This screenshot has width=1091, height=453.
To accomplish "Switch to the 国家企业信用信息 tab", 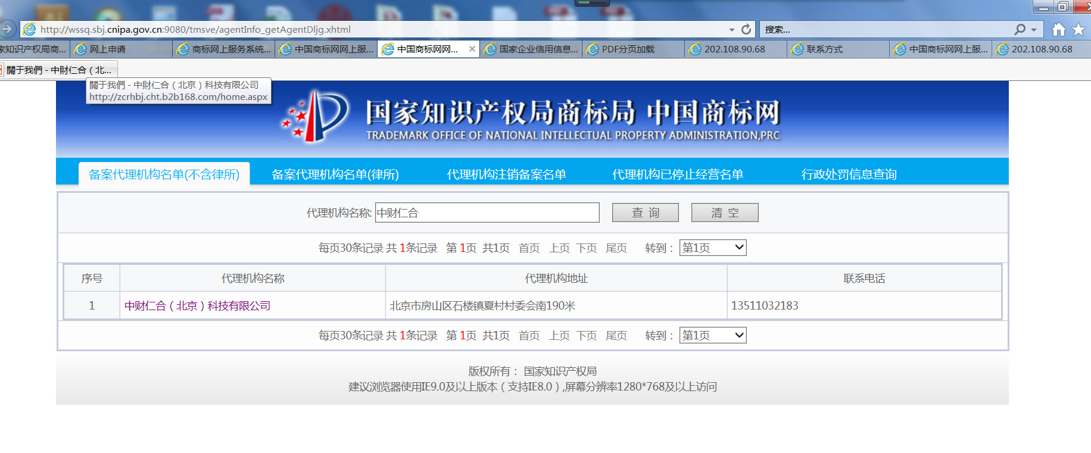I will coord(531,49).
